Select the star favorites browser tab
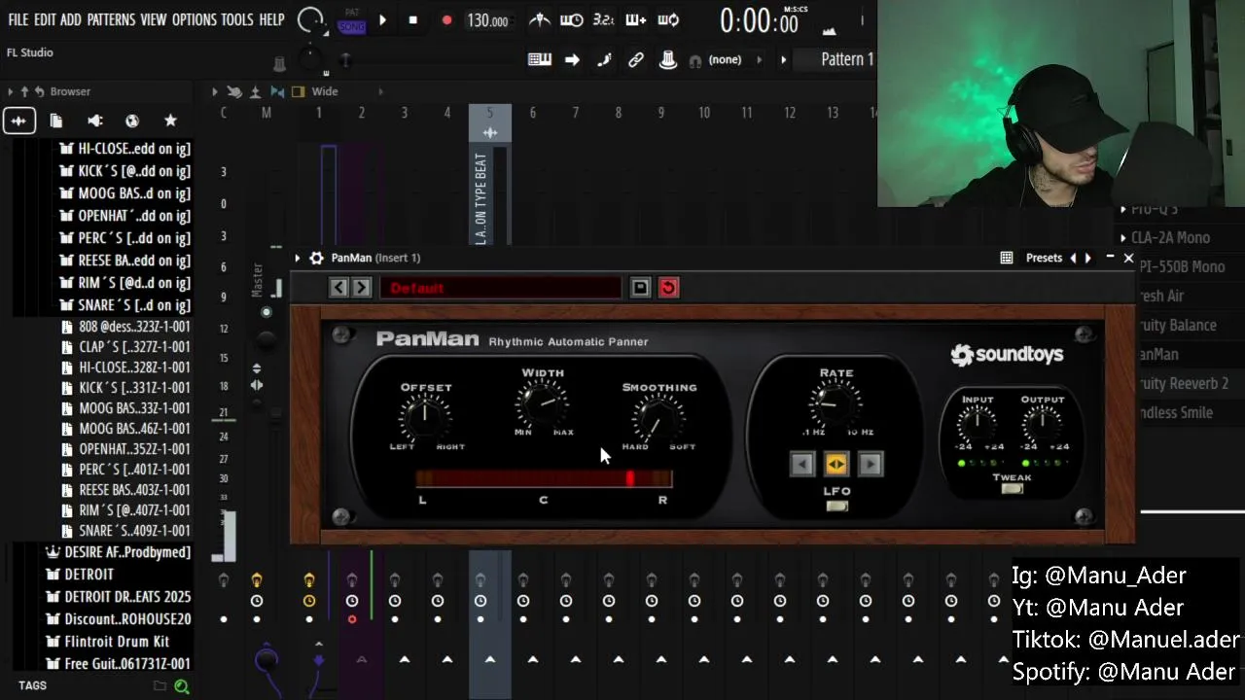Viewport: 1245px width, 700px height. 170,121
